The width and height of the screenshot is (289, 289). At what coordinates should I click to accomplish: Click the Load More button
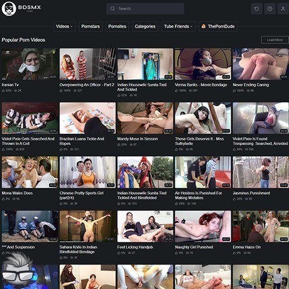point(275,40)
